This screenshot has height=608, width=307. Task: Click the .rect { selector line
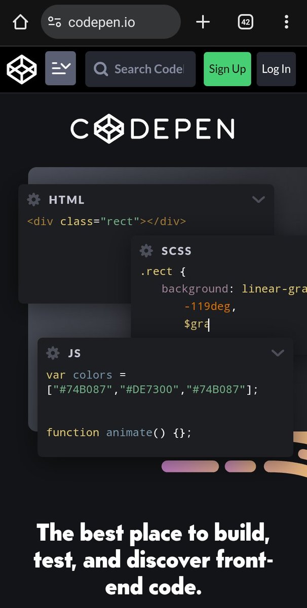tap(163, 272)
